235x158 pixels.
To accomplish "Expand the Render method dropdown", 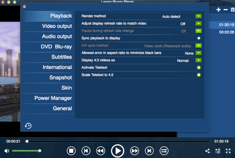I will point(198,16).
